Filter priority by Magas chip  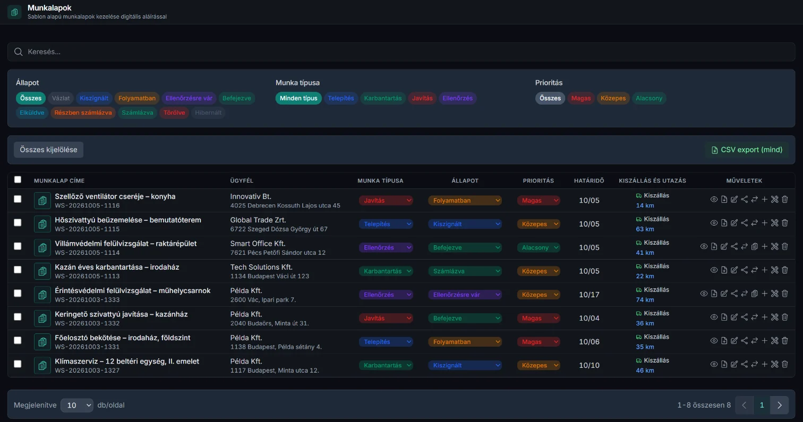pyautogui.click(x=580, y=98)
